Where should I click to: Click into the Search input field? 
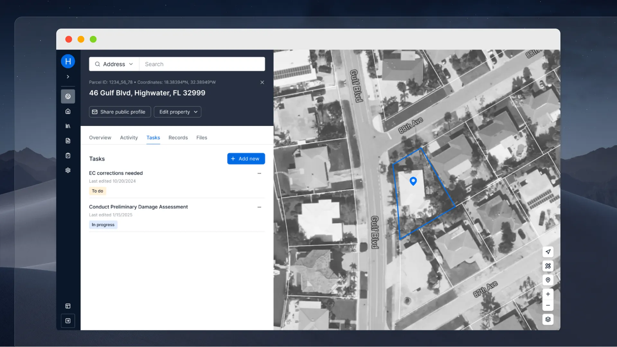(x=202, y=64)
